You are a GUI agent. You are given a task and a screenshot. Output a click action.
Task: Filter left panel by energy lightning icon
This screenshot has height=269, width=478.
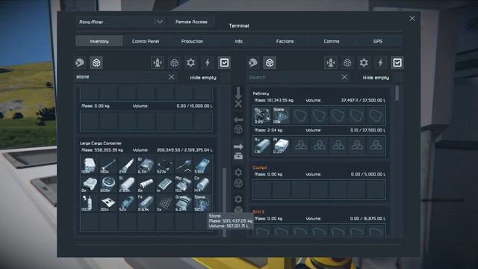click(208, 63)
